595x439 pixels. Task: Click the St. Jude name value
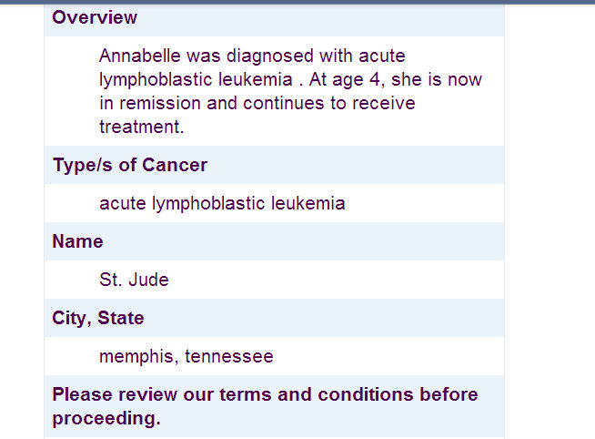coord(134,280)
